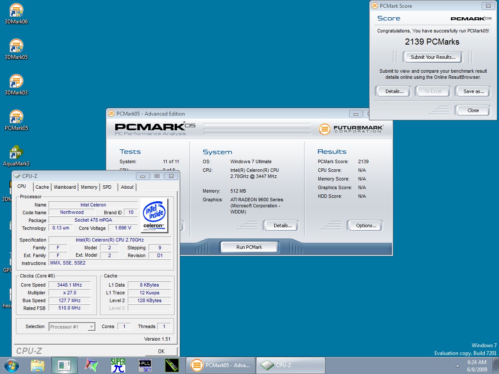Viewport: 499px width, 374px height.
Task: Click the Brand ID value 10
Action: point(131,212)
